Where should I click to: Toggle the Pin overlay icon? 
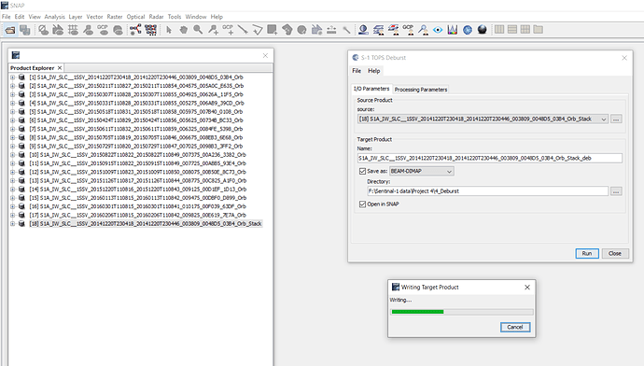[88, 30]
